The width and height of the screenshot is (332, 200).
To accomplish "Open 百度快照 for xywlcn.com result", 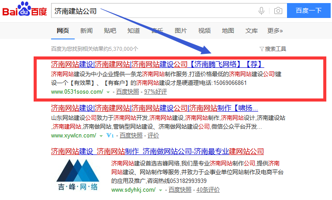I will (131, 136).
